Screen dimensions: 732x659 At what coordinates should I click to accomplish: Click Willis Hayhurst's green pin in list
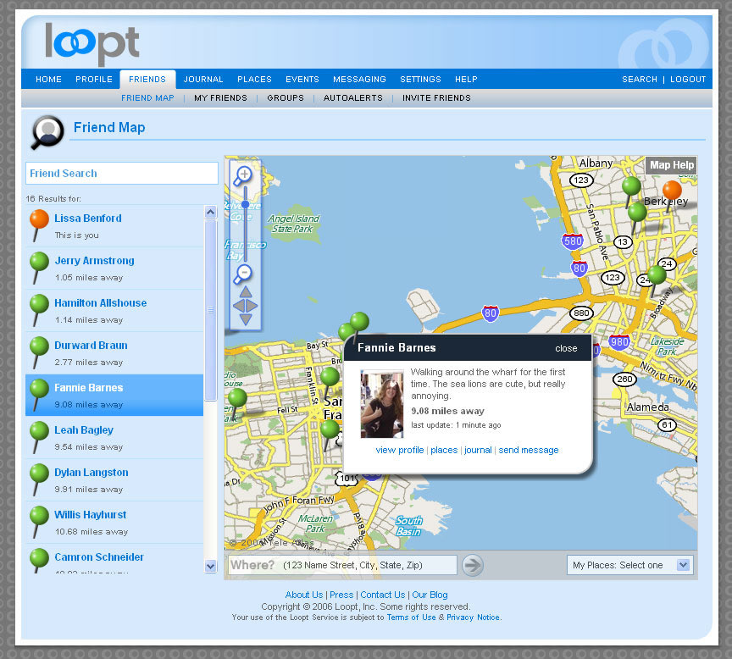click(x=39, y=523)
